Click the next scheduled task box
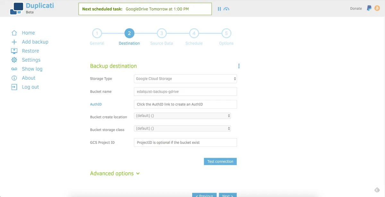 tap(145, 9)
